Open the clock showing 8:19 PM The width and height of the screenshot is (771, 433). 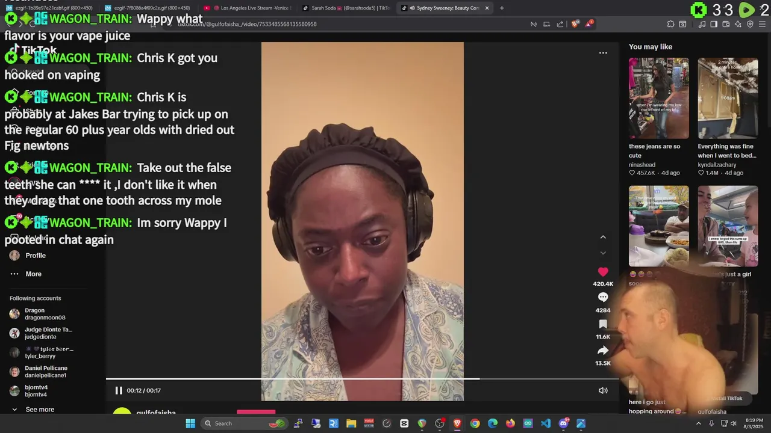click(754, 423)
